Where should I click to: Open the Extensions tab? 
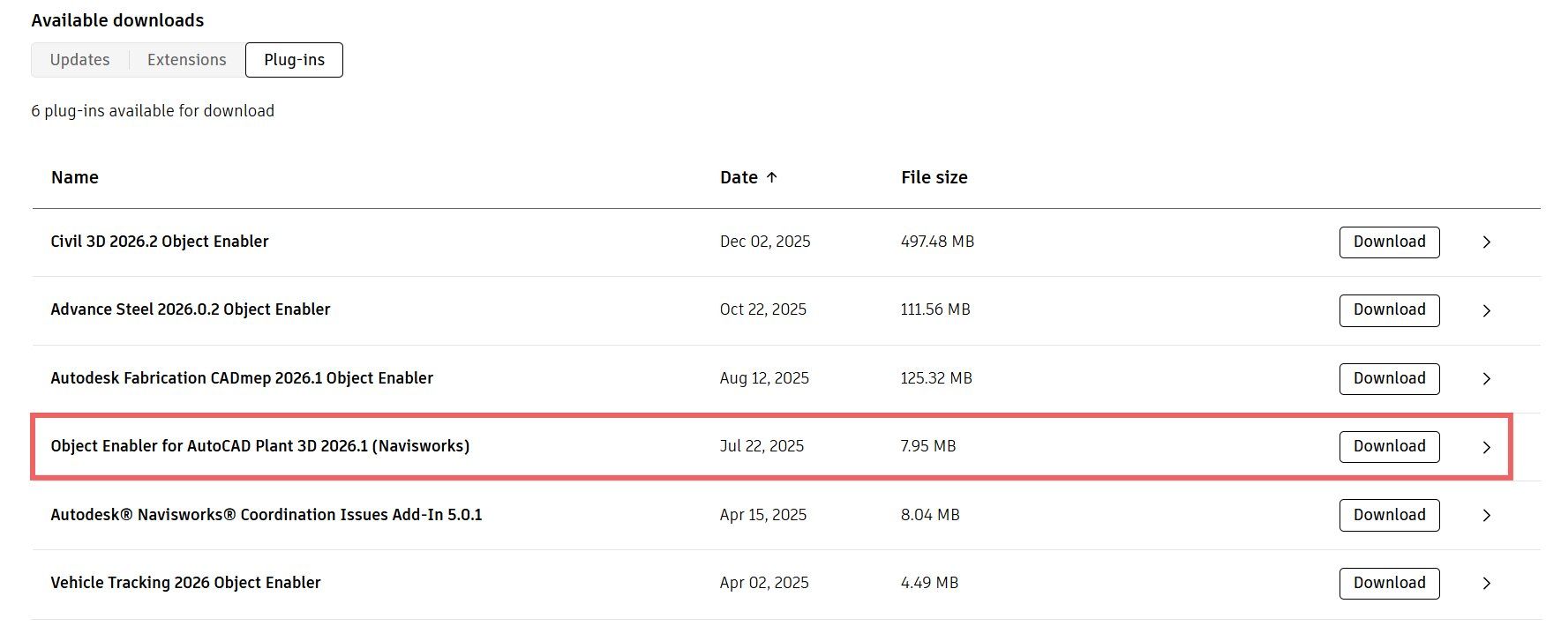click(187, 60)
